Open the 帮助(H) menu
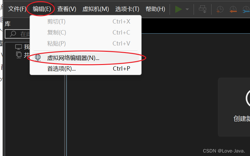Viewport: 250px width, 156px height. click(155, 9)
